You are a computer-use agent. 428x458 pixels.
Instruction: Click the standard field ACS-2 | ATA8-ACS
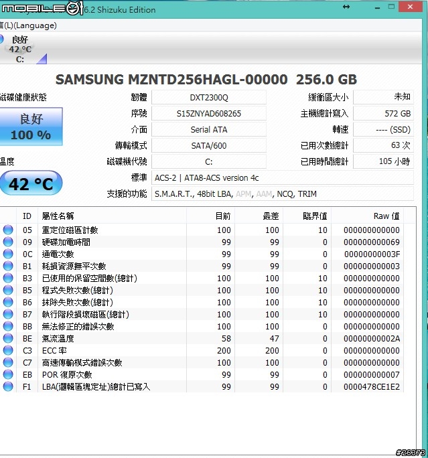(282, 177)
